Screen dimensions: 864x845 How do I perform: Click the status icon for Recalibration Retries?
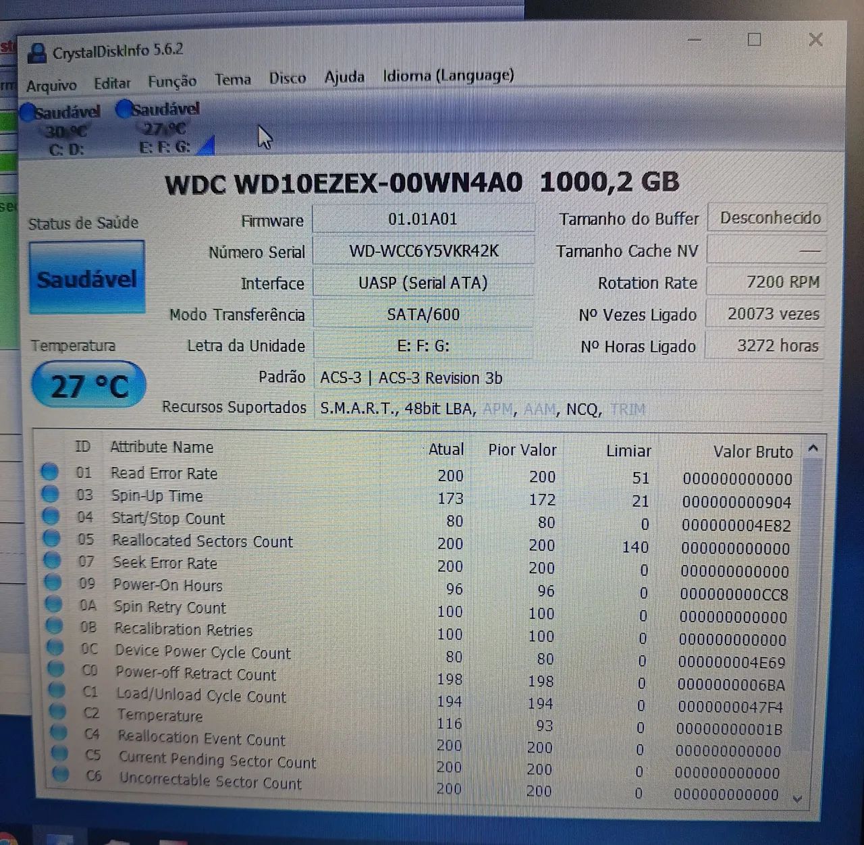[x=55, y=626]
